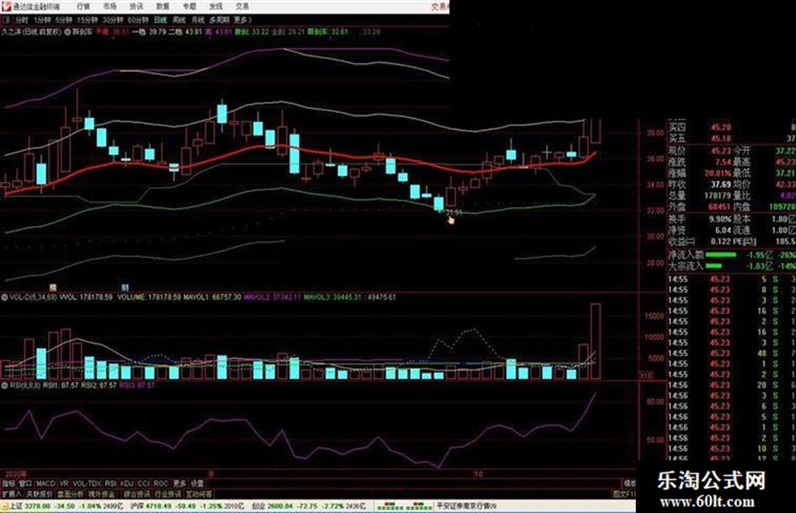Open the 行业资讯 tab
796x513 pixels.
coord(168,494)
